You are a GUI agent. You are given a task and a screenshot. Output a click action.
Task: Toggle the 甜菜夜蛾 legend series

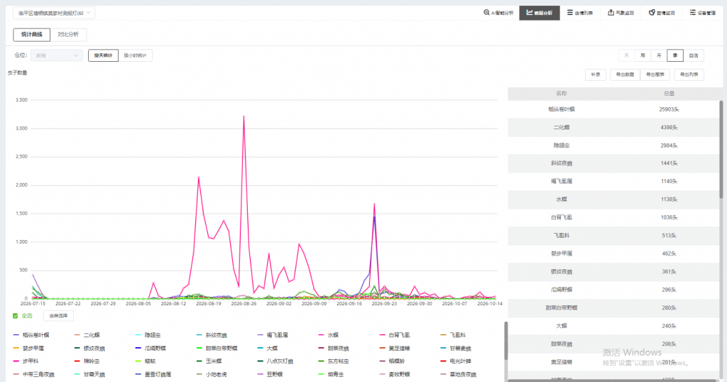click(x=334, y=348)
